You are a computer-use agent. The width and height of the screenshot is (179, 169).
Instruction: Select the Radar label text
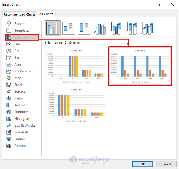coord(19,98)
